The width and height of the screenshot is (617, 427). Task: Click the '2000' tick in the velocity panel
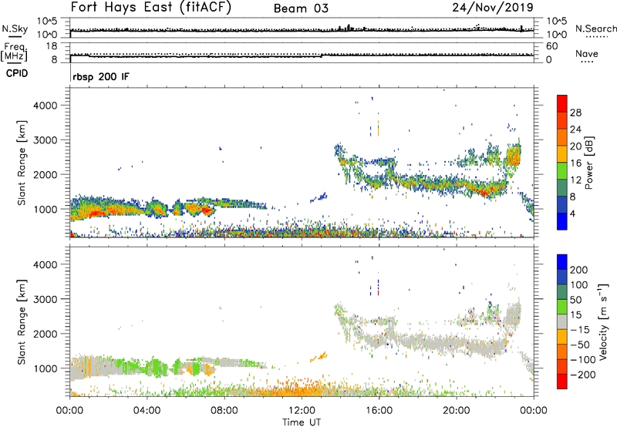pyautogui.click(x=46, y=334)
